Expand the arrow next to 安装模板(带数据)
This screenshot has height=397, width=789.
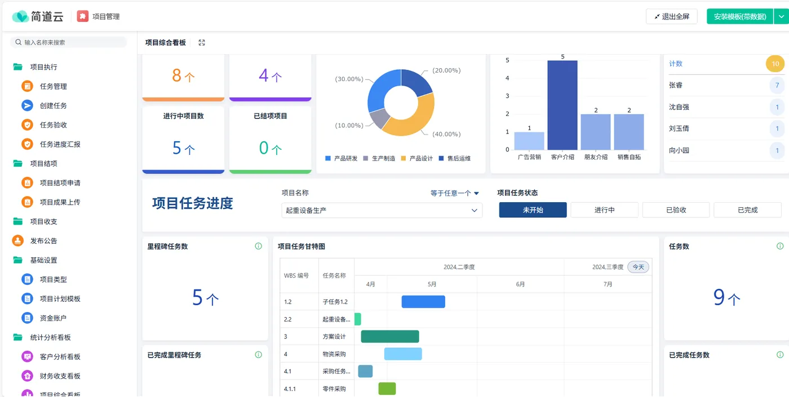pyautogui.click(x=781, y=16)
